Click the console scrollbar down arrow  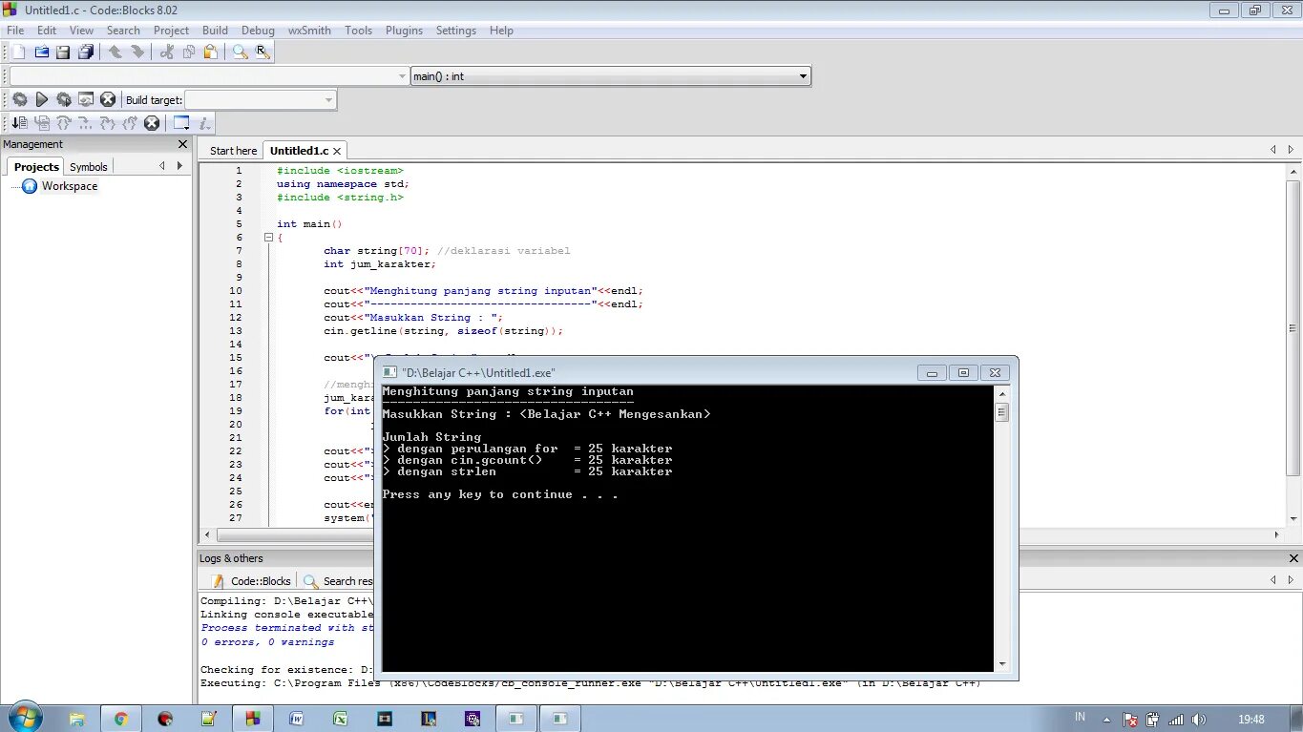tap(1001, 663)
